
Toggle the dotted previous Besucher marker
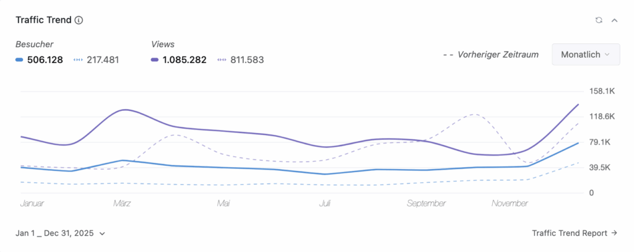tap(77, 60)
